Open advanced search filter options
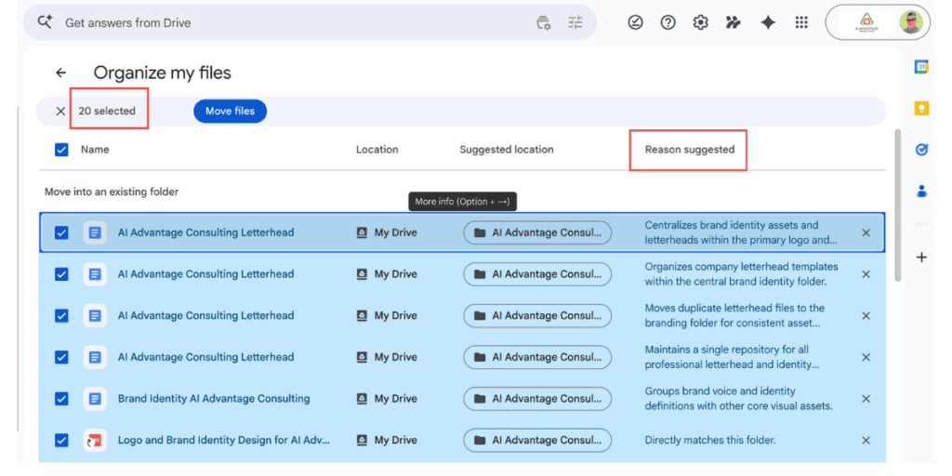The image size is (952, 476). coord(575,23)
